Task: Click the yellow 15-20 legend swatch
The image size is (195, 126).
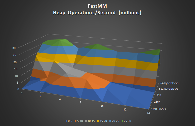Action: [98, 121]
